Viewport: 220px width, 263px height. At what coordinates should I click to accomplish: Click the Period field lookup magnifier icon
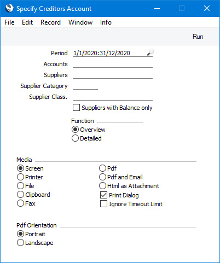tap(150, 52)
